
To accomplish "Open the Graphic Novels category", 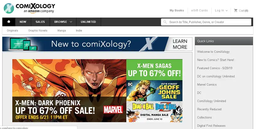I will 38,31.
